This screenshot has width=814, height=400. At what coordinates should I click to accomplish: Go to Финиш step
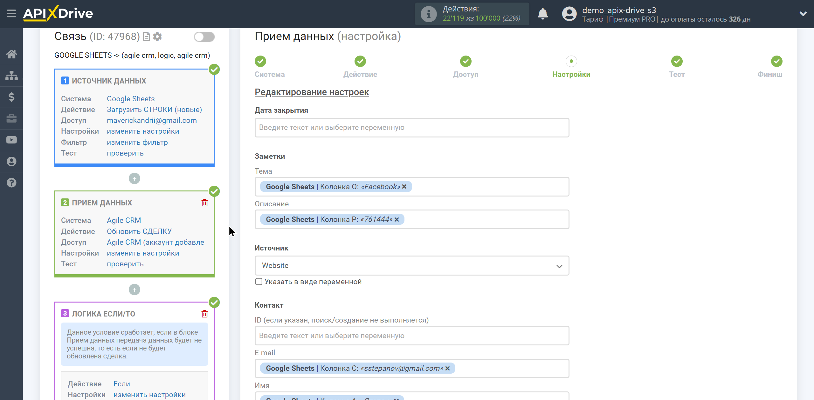coord(777,61)
